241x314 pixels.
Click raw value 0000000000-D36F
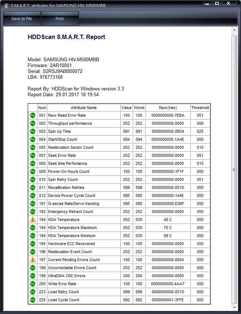click(x=168, y=203)
